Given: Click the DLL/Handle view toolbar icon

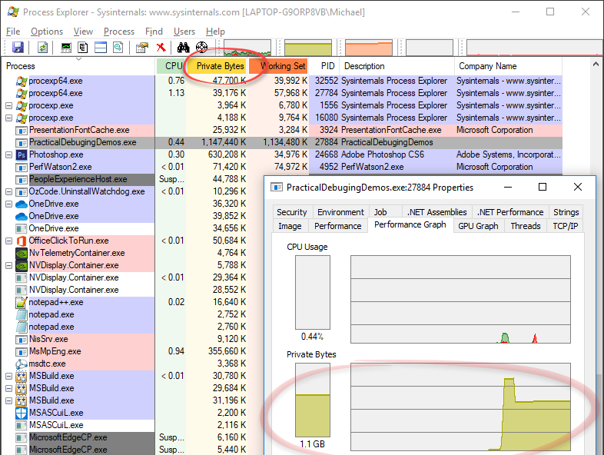Looking at the screenshot, I should click(x=118, y=48).
